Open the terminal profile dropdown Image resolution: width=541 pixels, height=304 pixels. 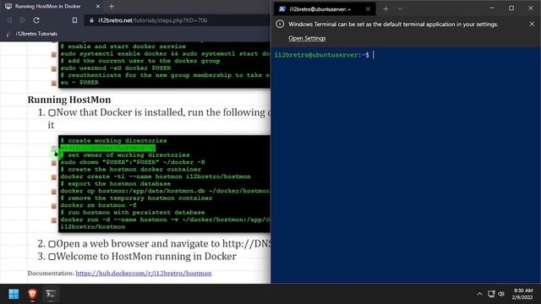pos(400,9)
